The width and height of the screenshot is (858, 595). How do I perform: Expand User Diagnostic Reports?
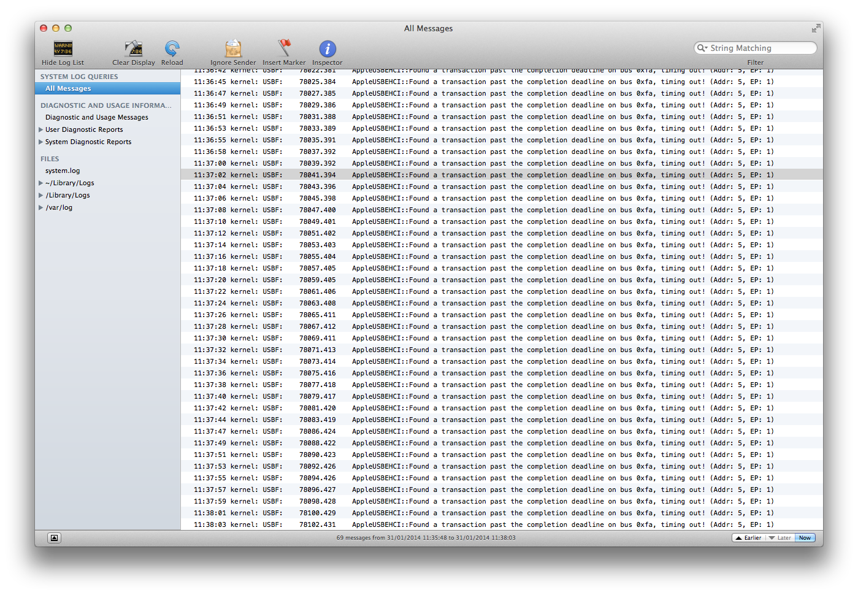(40, 129)
